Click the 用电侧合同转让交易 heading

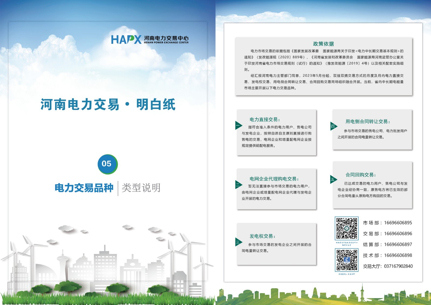[368, 122]
